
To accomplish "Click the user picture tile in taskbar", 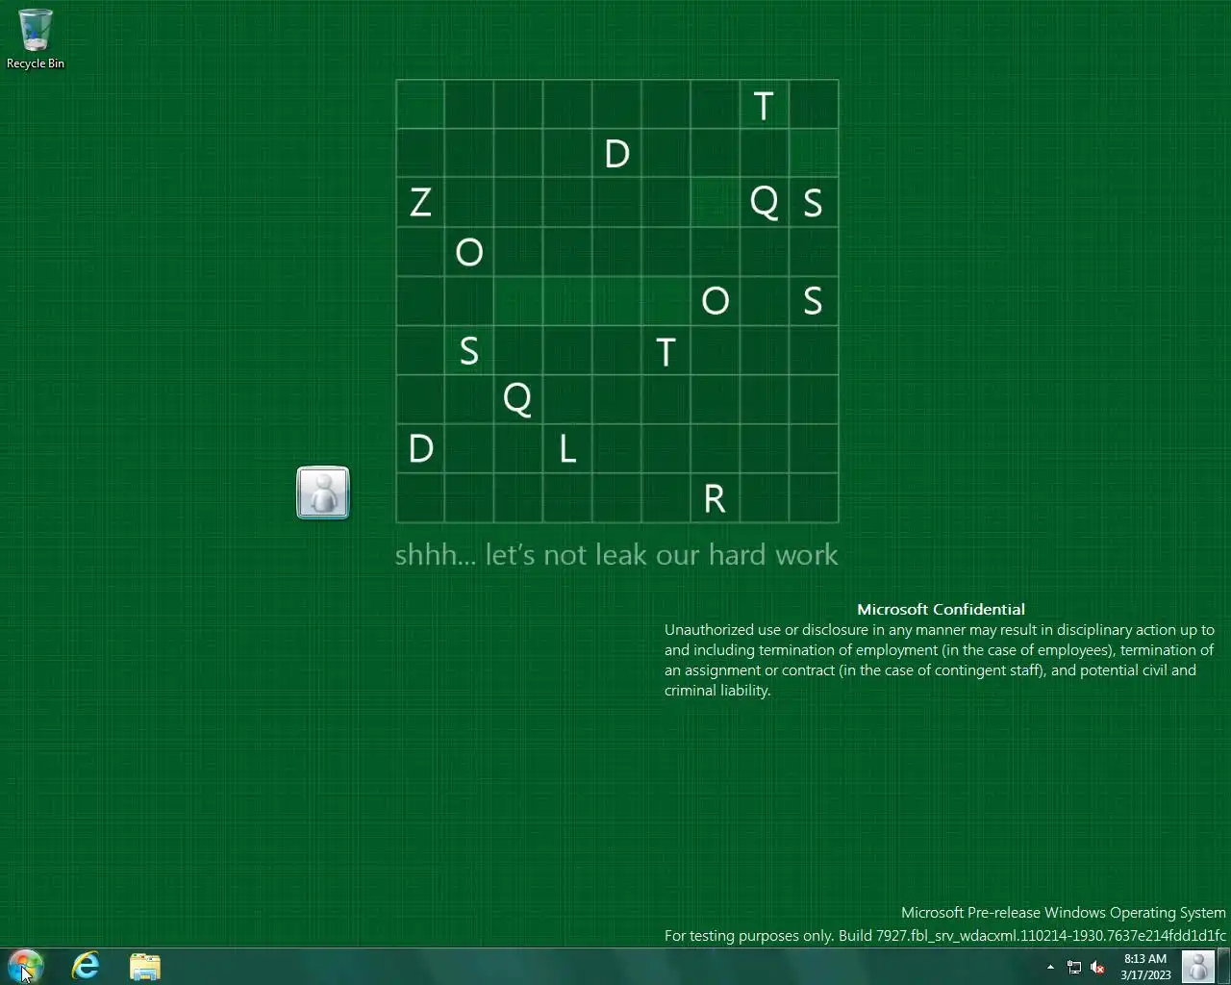I will 1197,967.
